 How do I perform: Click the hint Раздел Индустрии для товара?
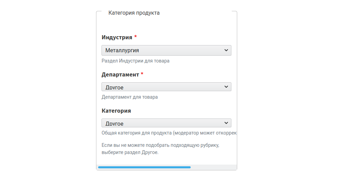tap(135, 61)
